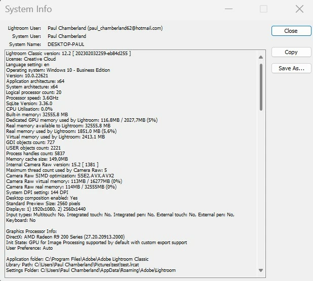This screenshot has width=313, height=281.
Task: Click the Operating system Windows 10 line
Action: click(x=58, y=70)
